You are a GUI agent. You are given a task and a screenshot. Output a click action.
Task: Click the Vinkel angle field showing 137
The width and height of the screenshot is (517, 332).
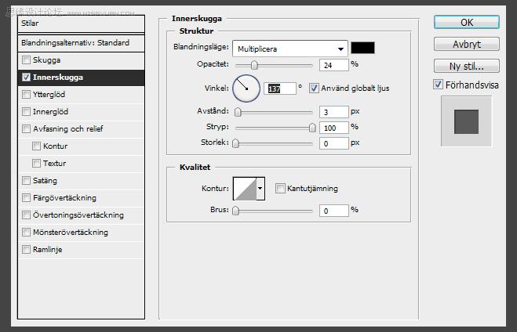tap(279, 88)
